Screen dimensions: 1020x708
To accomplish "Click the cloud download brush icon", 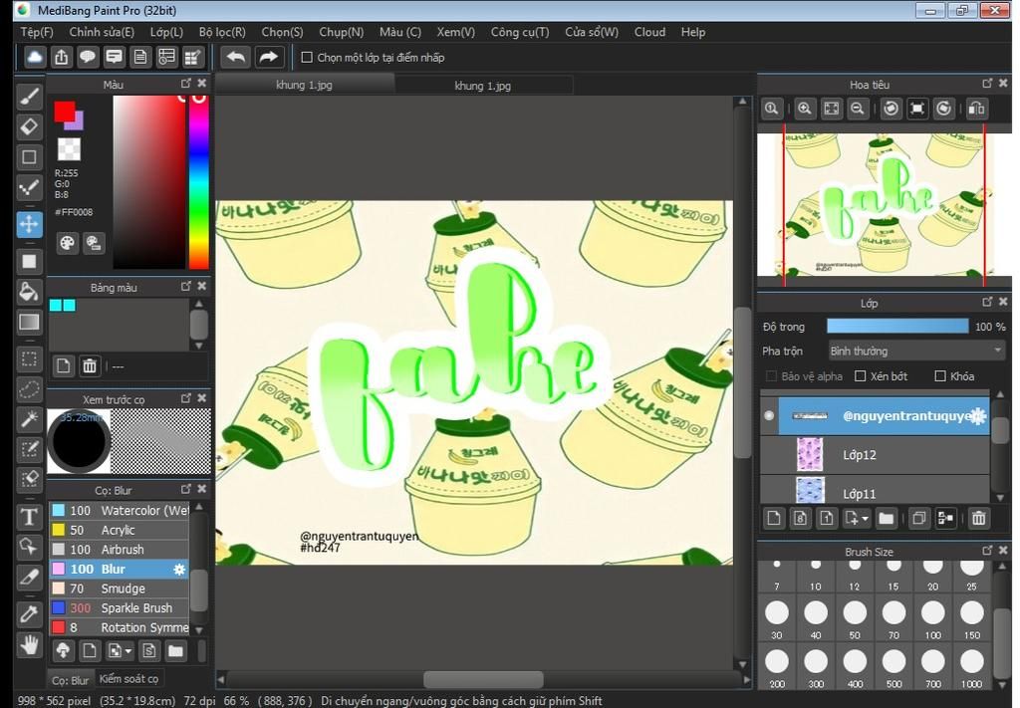I will coord(63,650).
